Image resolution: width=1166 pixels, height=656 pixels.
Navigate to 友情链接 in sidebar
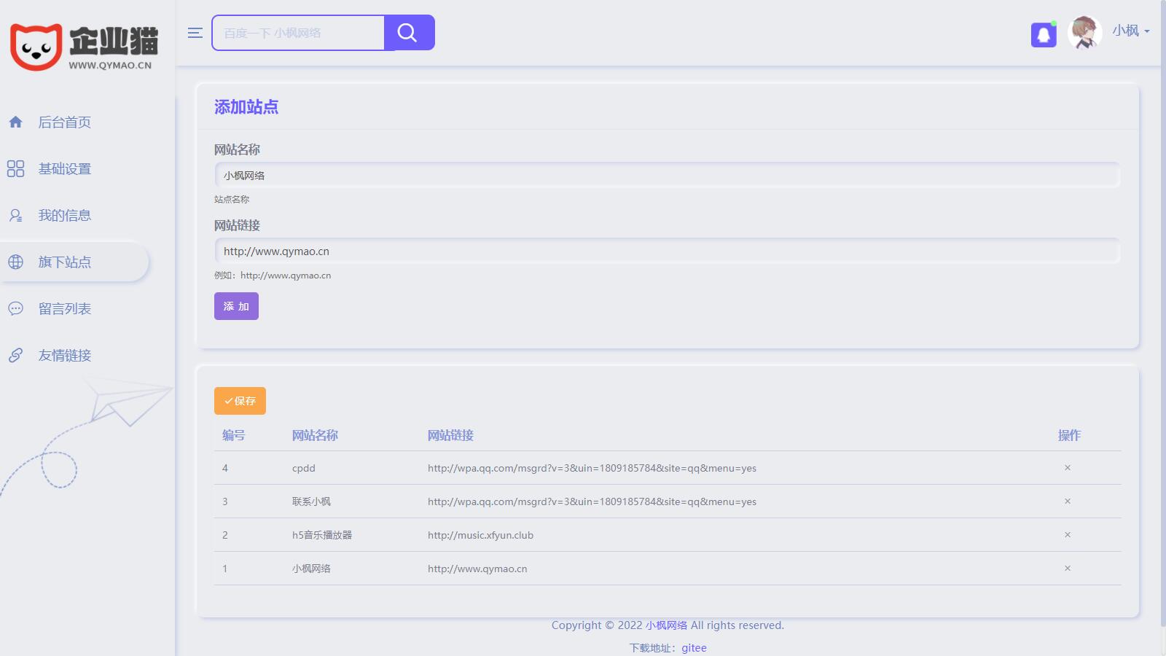(64, 356)
